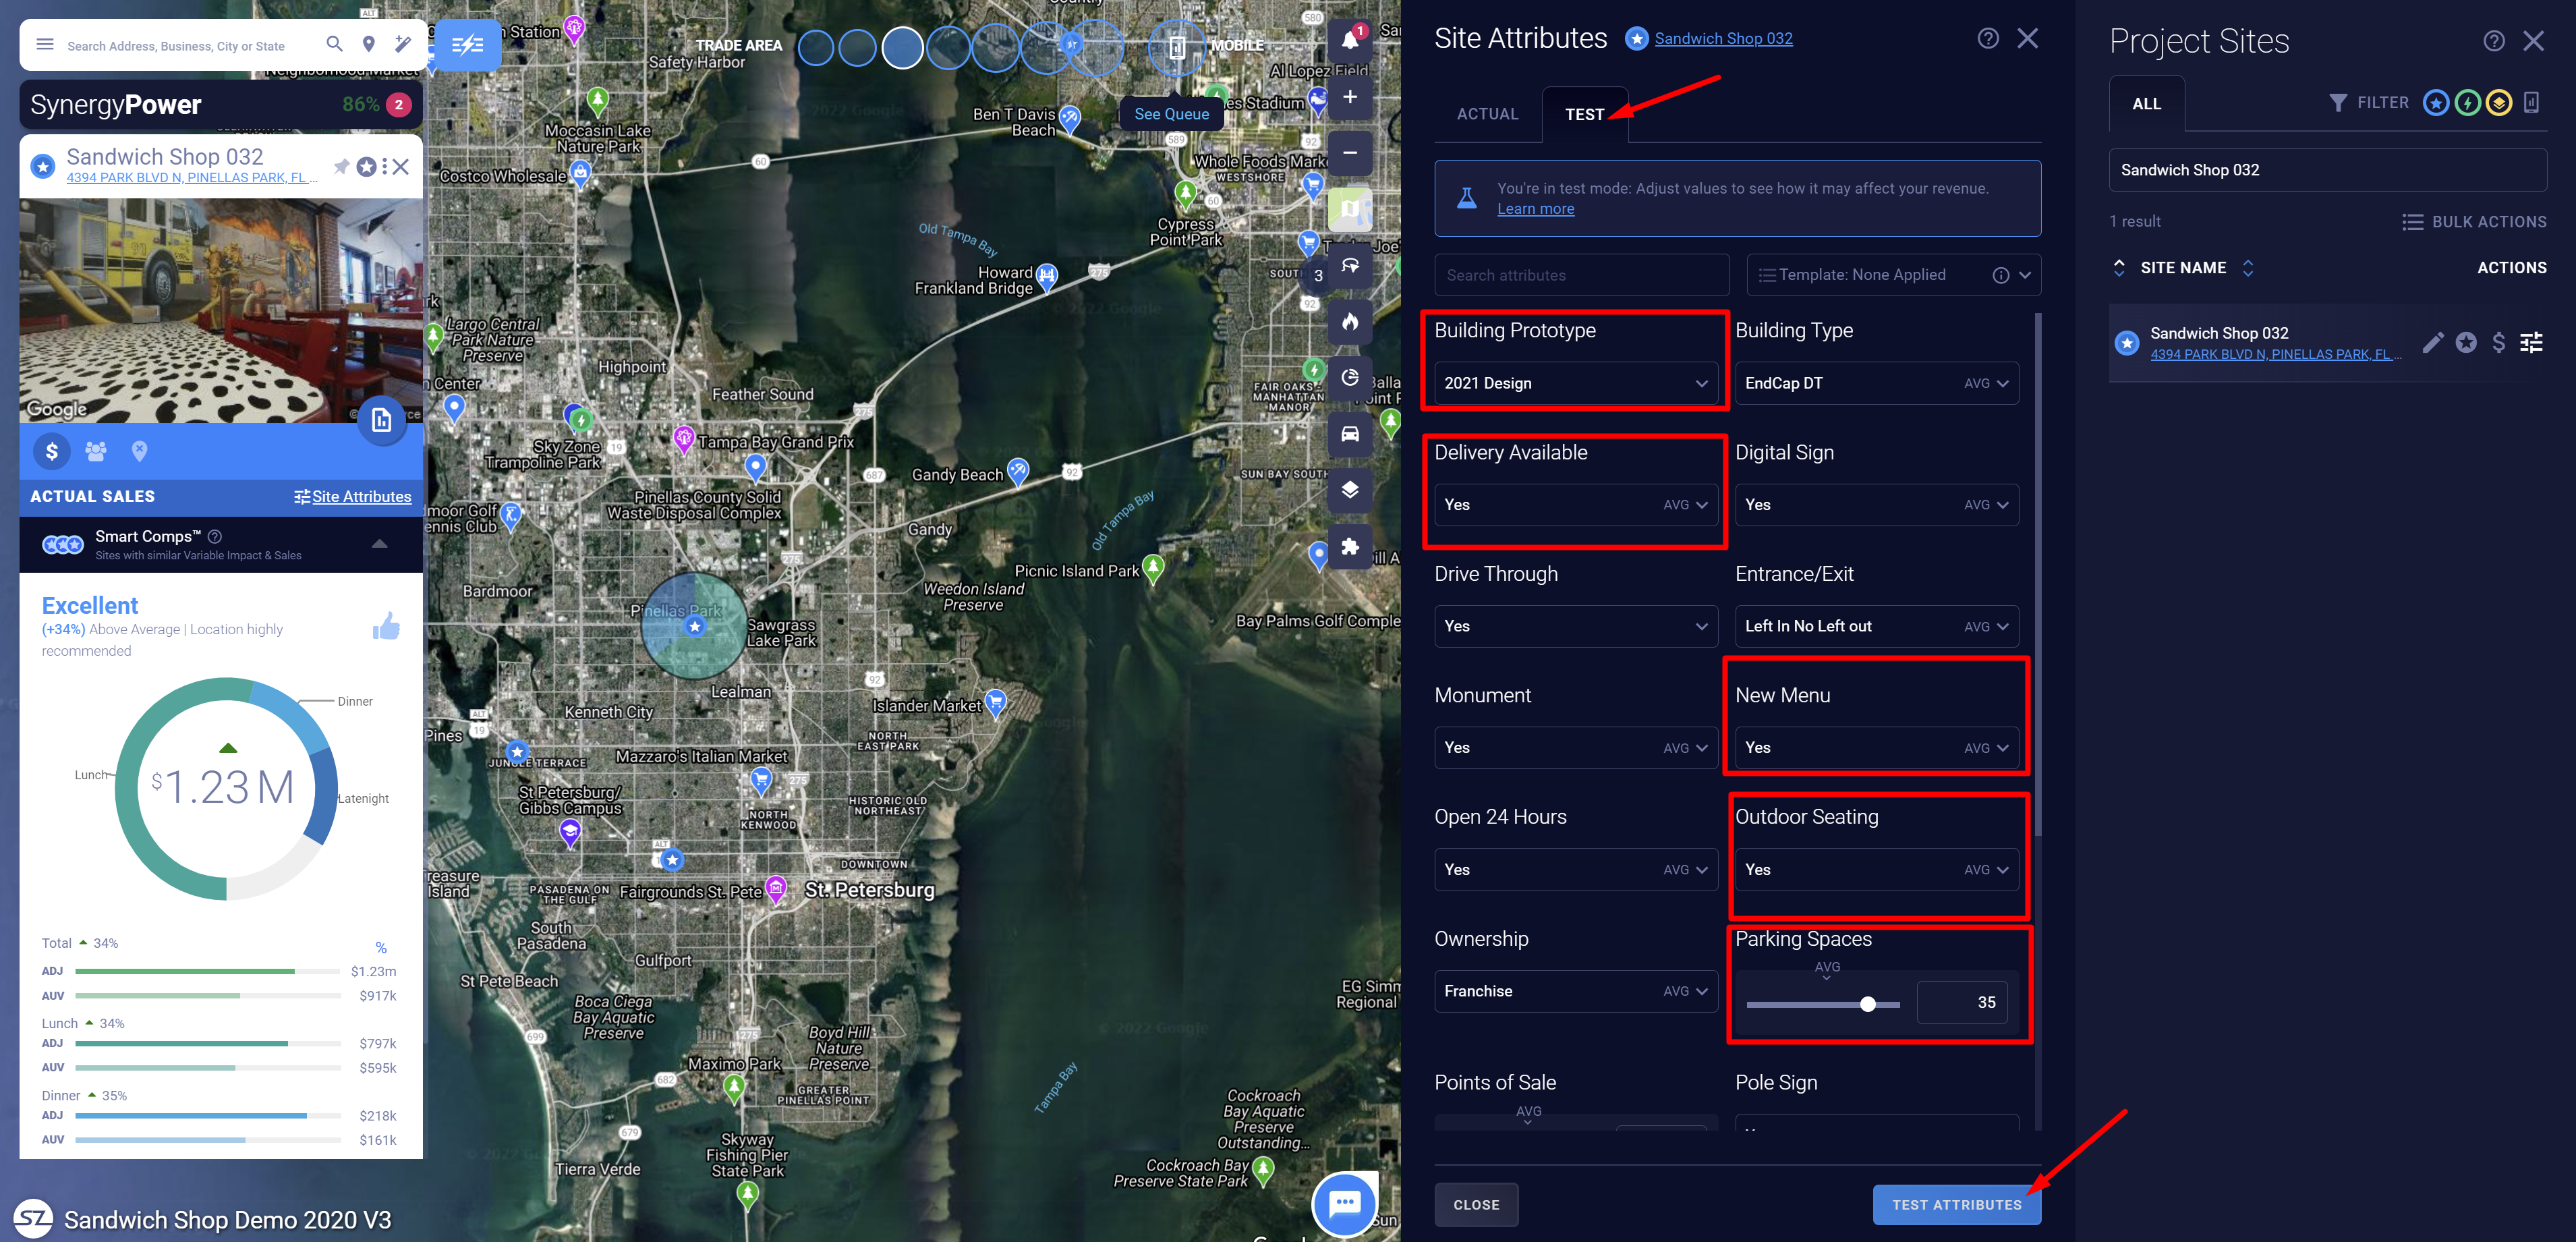Toggle the green lightning site-type filter
The image size is (2576, 1242).
2467,103
